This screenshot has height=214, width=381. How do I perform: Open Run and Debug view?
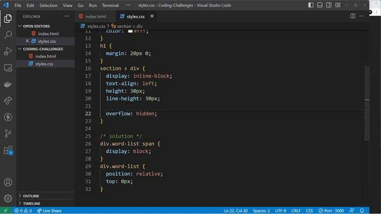coord(8,51)
